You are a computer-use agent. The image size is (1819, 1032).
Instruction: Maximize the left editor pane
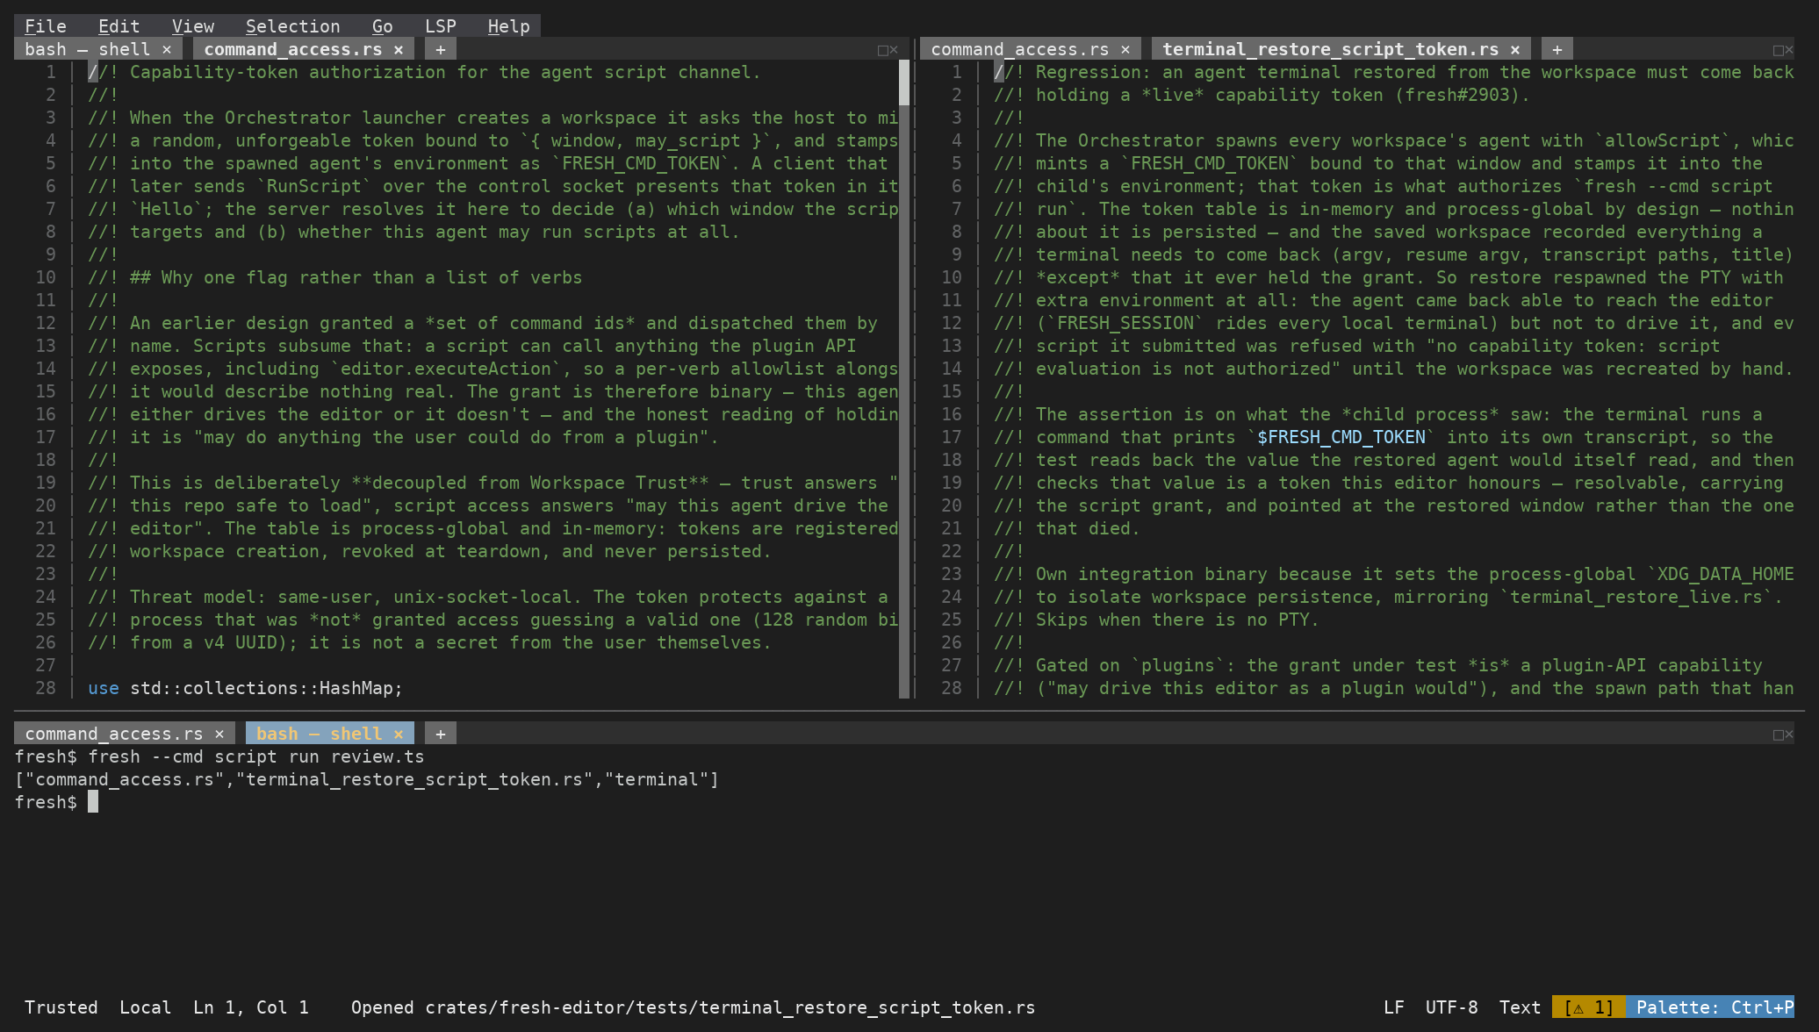pos(883,50)
